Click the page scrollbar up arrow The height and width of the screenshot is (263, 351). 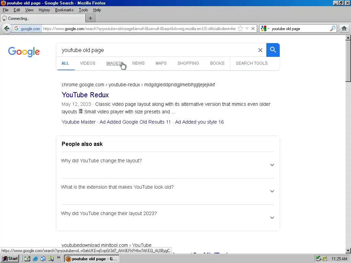pos(348,38)
